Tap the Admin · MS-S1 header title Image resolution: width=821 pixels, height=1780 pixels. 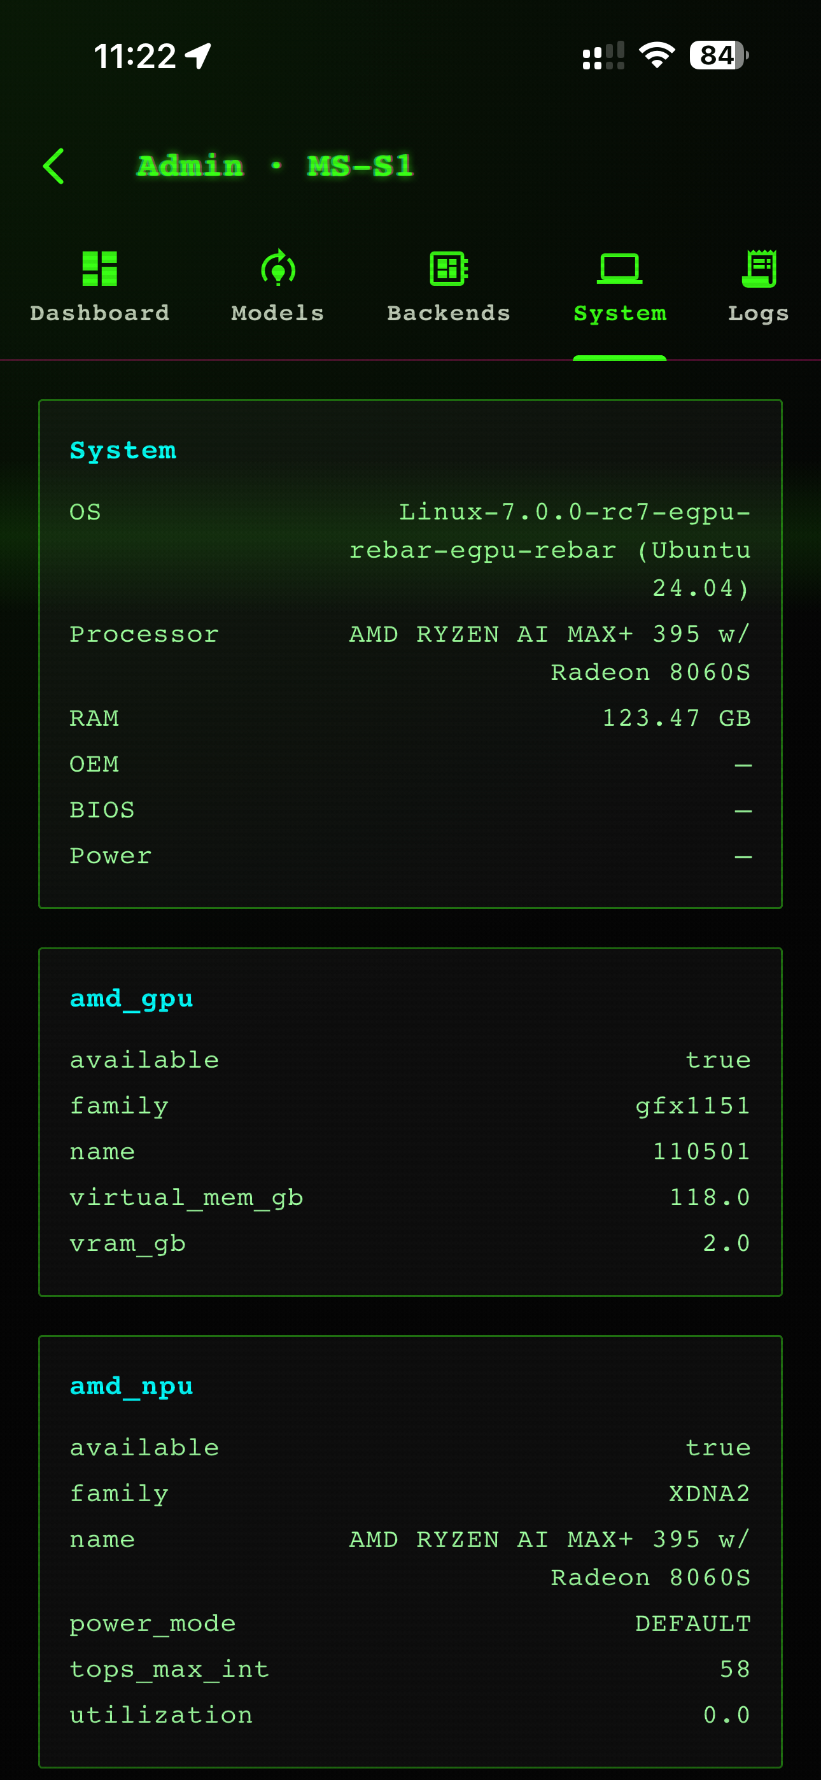[275, 166]
